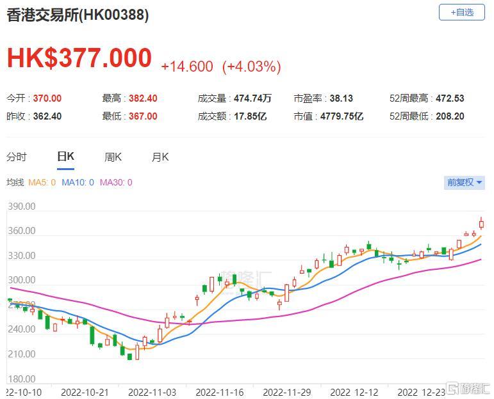Viewport: 494px width, 399px height.
Task: Click the 2022-11-29 date axis label
Action: (286, 393)
